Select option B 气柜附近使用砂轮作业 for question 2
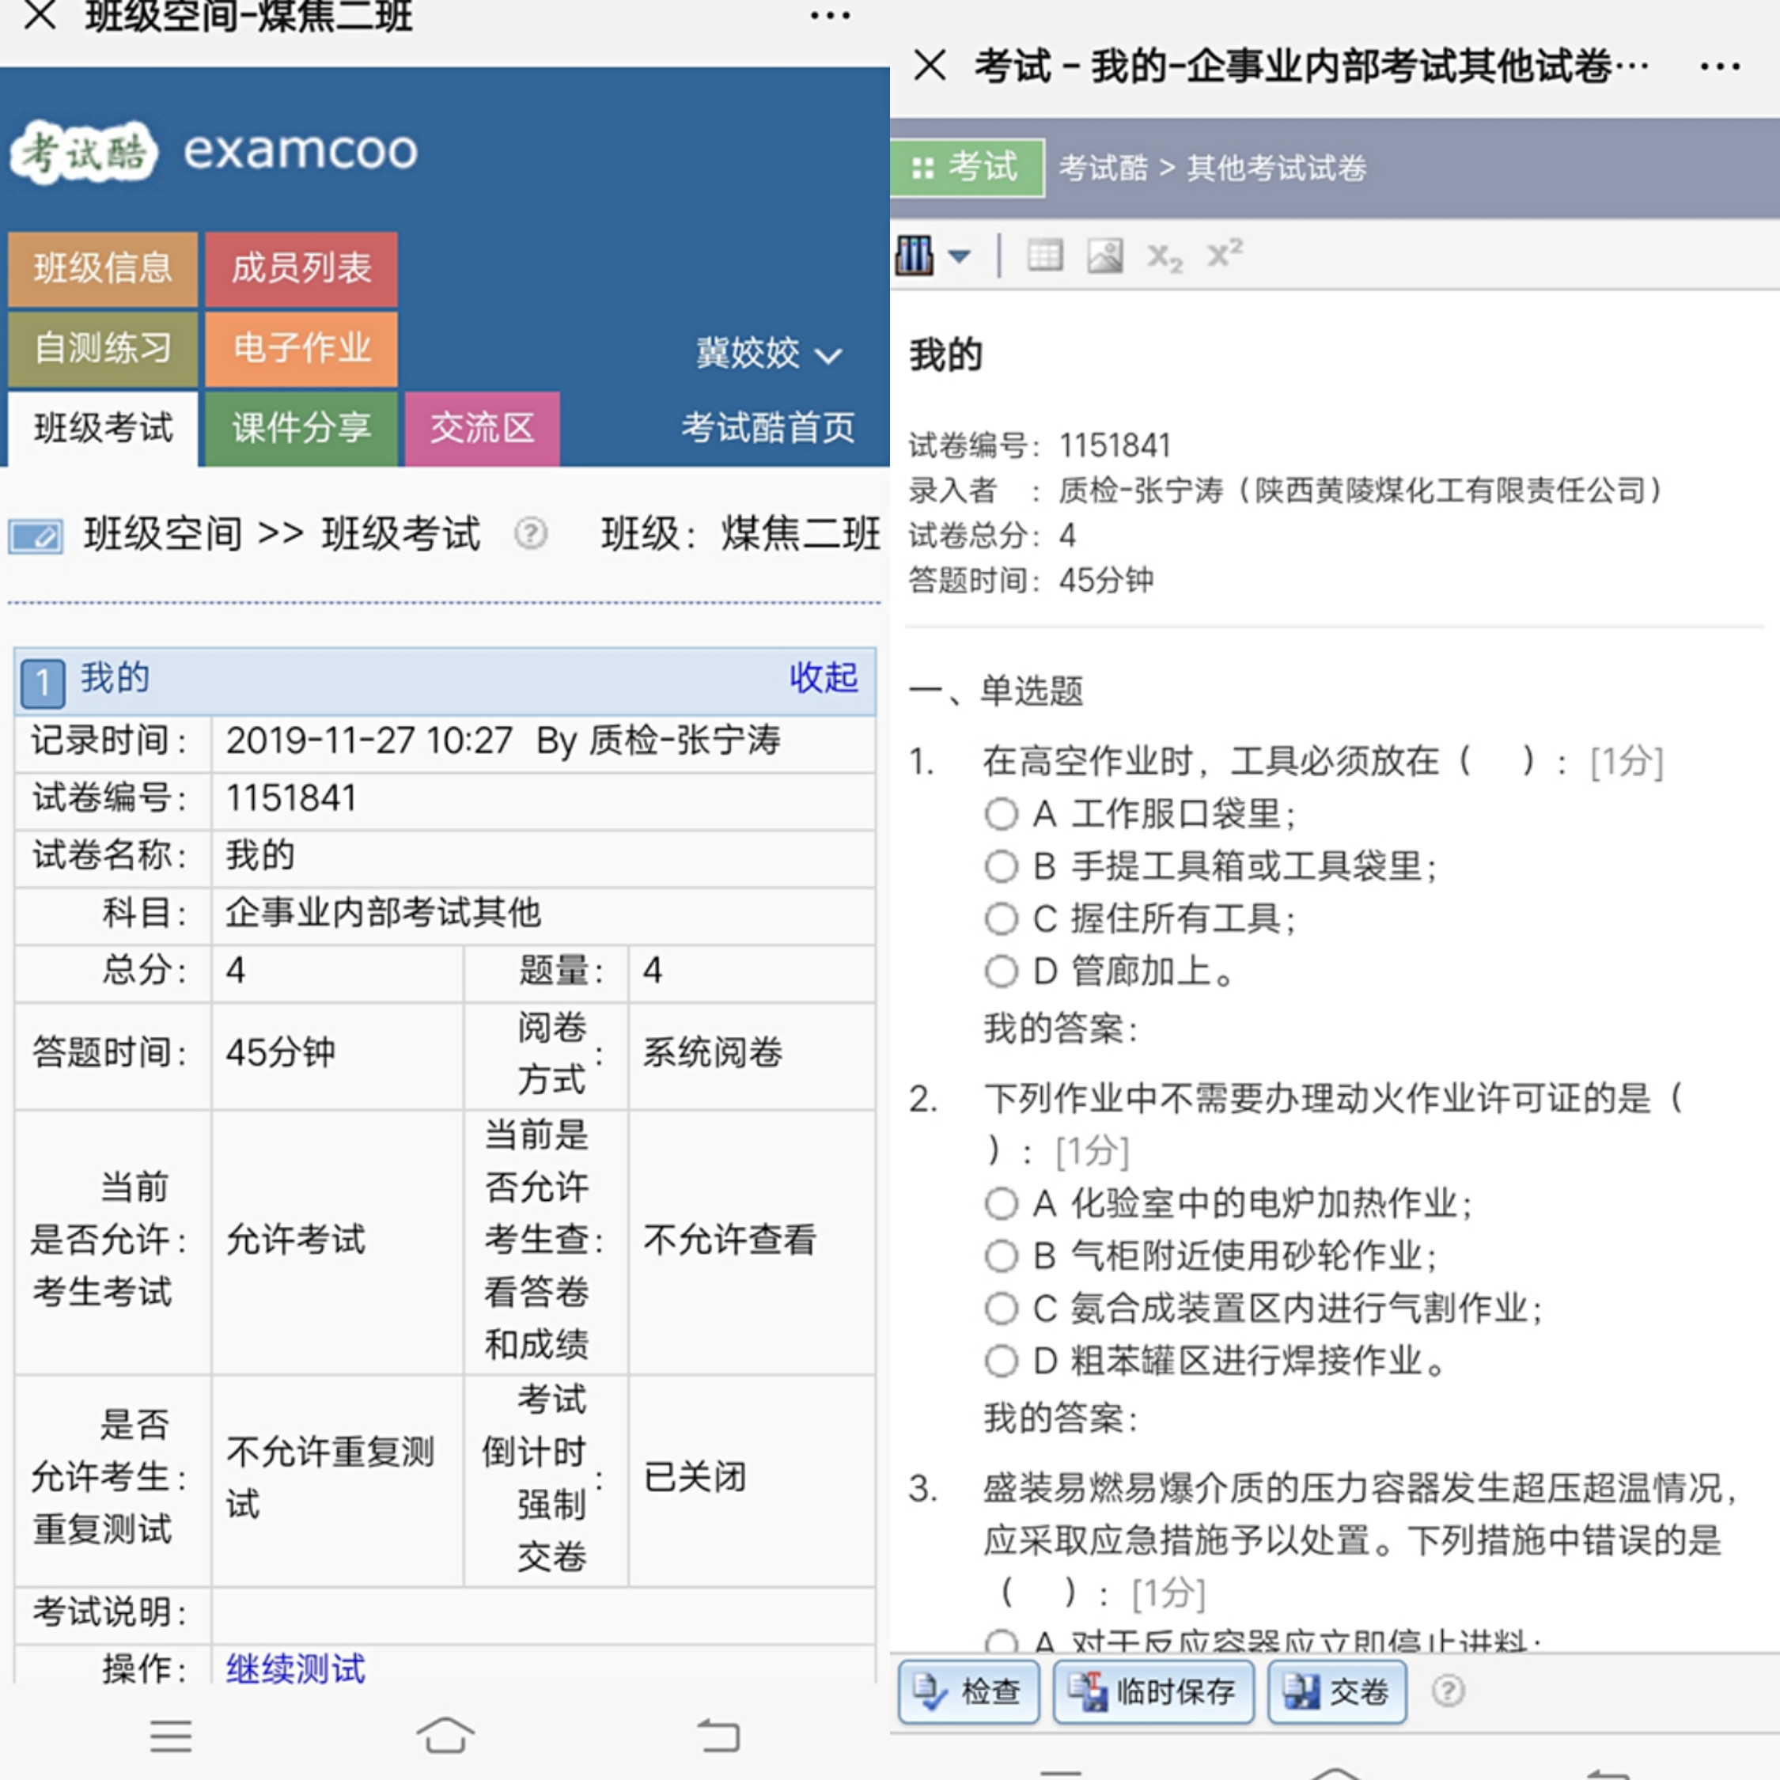The height and width of the screenshot is (1780, 1780). (1002, 1255)
